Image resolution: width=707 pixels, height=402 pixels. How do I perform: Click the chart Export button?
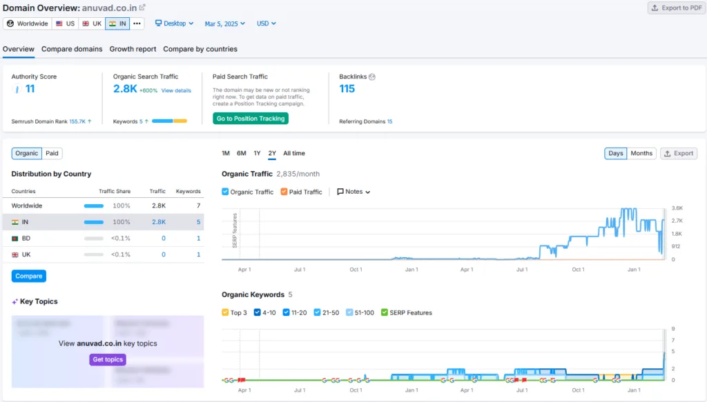tap(679, 154)
